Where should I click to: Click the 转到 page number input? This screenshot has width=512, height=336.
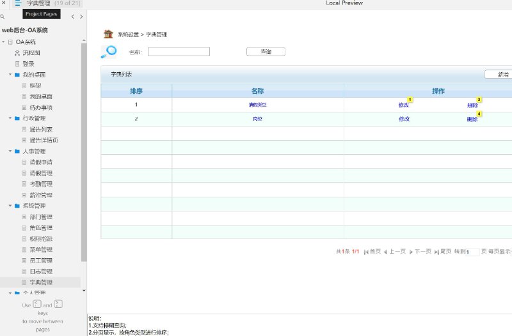(x=472, y=252)
